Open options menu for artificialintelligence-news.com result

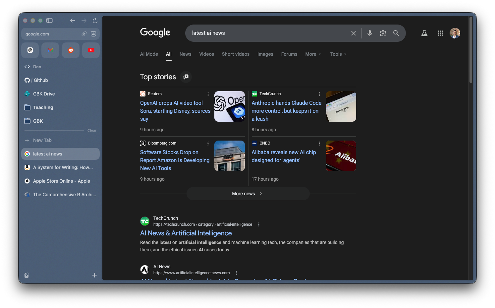click(x=237, y=273)
